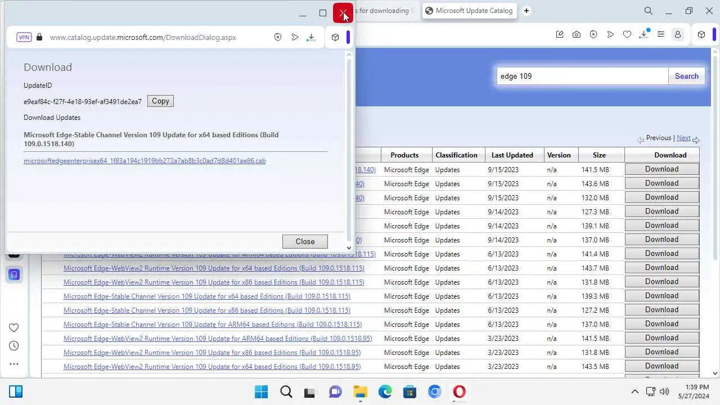Screen dimensions: 720x405
Task: Click Download for the 143.7 MB row
Action: (661, 268)
